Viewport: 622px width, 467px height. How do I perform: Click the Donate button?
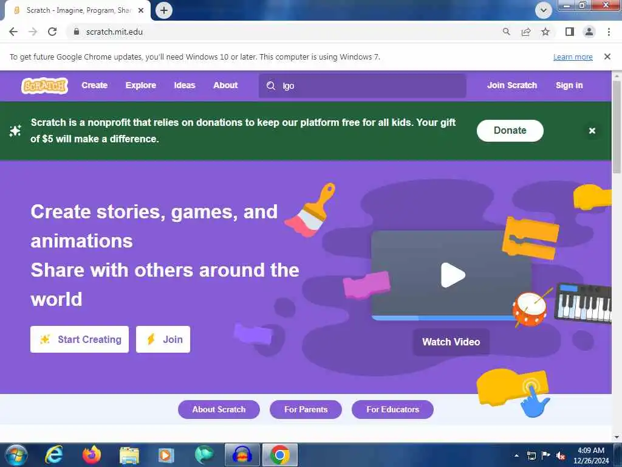point(510,131)
